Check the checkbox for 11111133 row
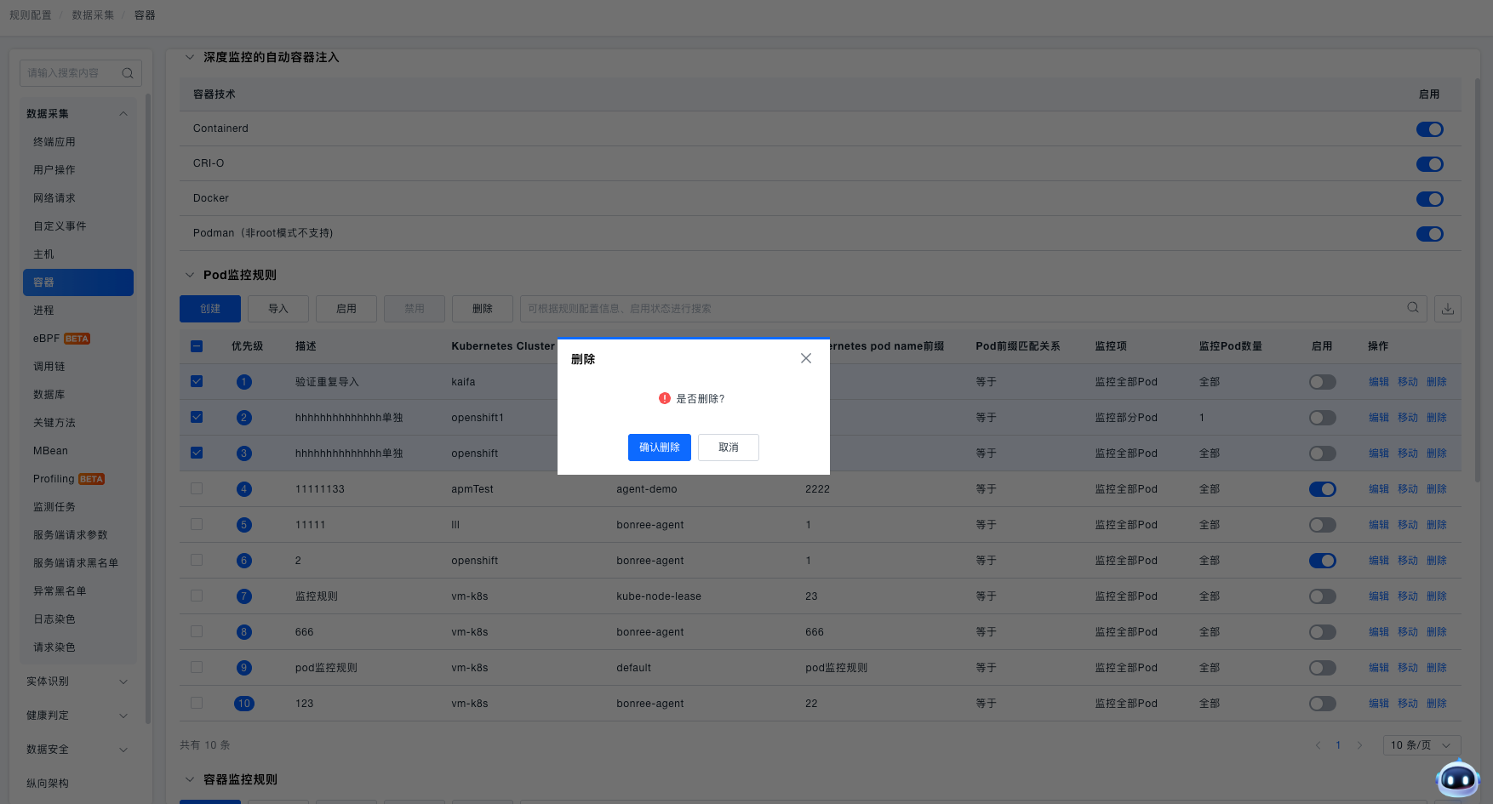The width and height of the screenshot is (1493, 804). 197,488
